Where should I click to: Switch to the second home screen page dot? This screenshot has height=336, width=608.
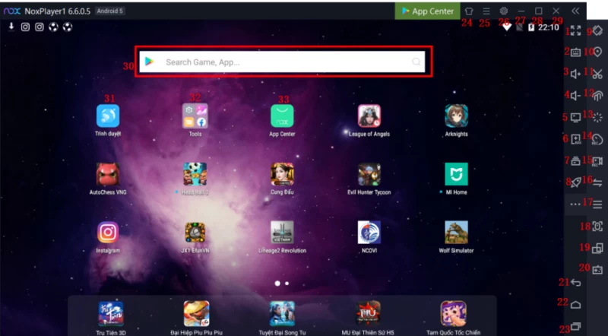tap(287, 284)
